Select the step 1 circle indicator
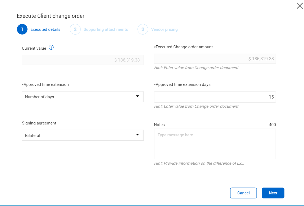Image resolution: width=304 pixels, height=206 pixels. (22, 29)
